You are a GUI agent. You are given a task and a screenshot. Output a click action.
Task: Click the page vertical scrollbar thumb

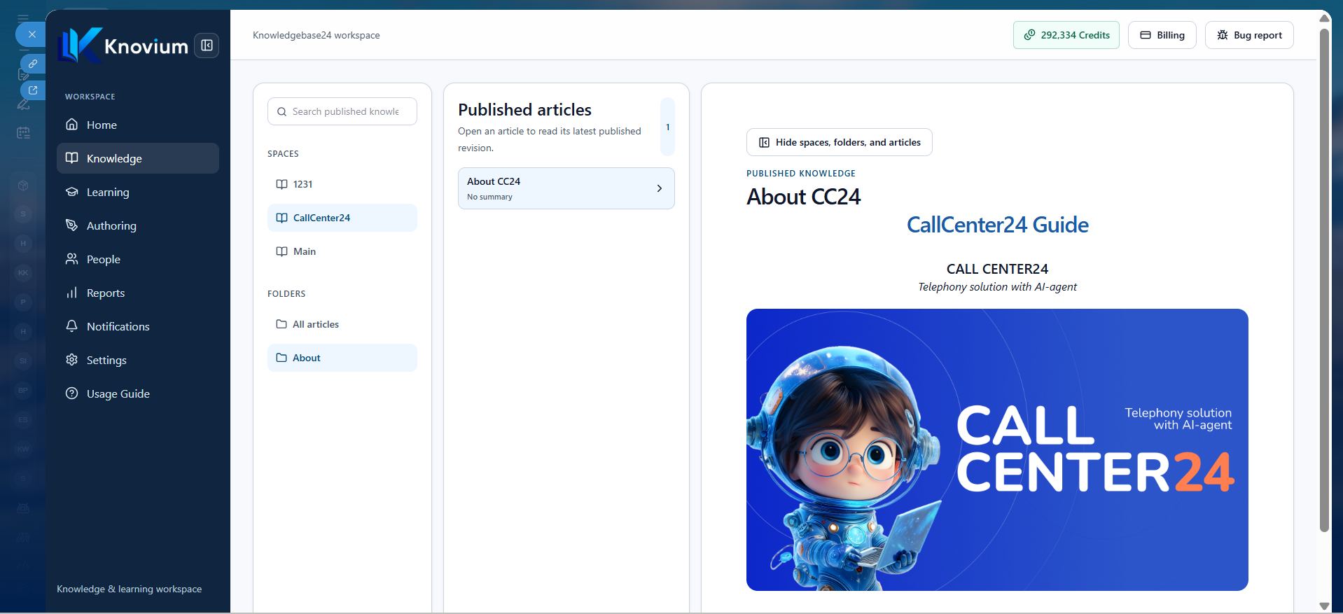[x=1324, y=280]
